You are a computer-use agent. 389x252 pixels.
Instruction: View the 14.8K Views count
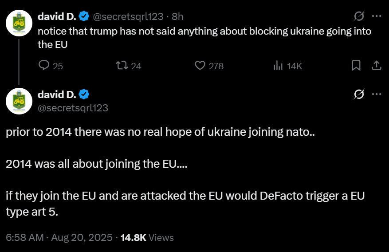point(147,237)
